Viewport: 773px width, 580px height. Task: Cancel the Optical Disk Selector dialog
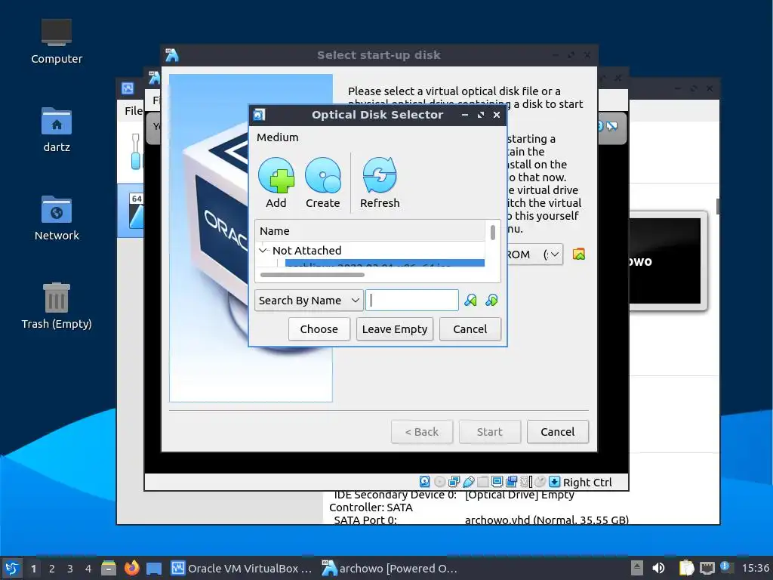pyautogui.click(x=470, y=329)
